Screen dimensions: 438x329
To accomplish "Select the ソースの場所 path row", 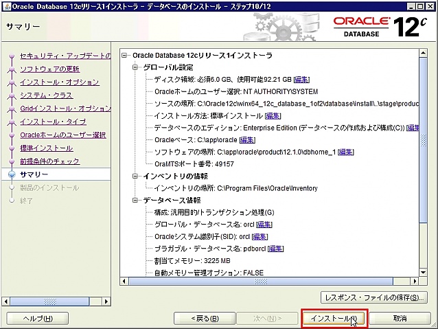I will pos(286,104).
